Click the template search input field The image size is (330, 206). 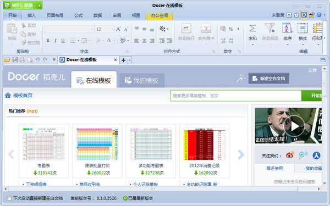pyautogui.click(x=236, y=96)
